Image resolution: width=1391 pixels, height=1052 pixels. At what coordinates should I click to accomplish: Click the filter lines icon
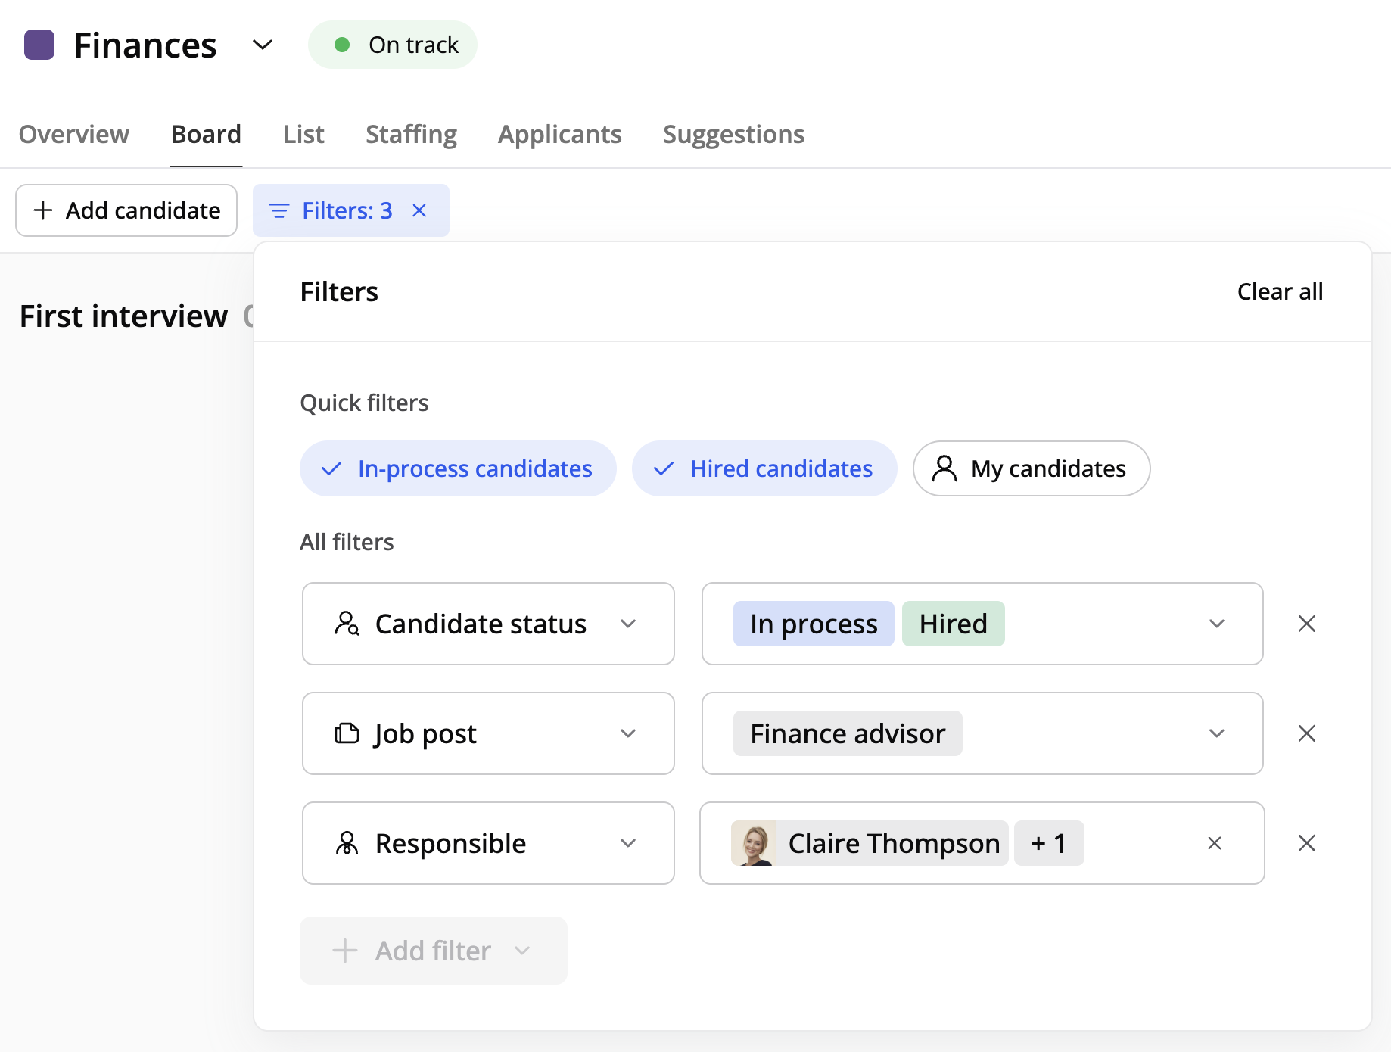coord(279,210)
